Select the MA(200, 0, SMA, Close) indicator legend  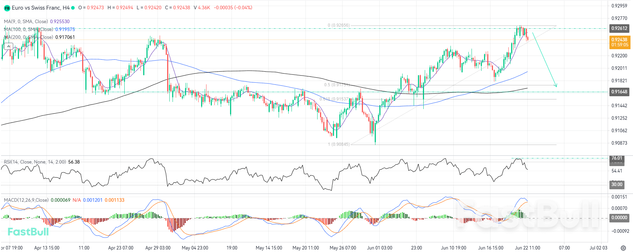coord(39,37)
